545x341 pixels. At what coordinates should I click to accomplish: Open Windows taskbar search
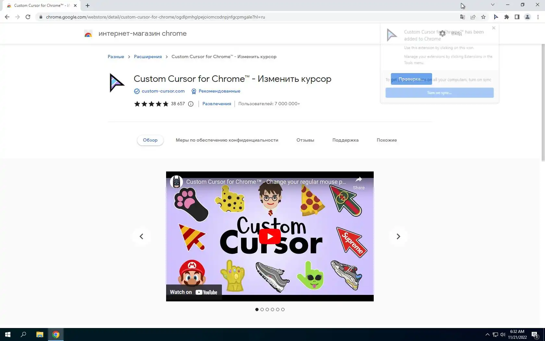click(23, 335)
